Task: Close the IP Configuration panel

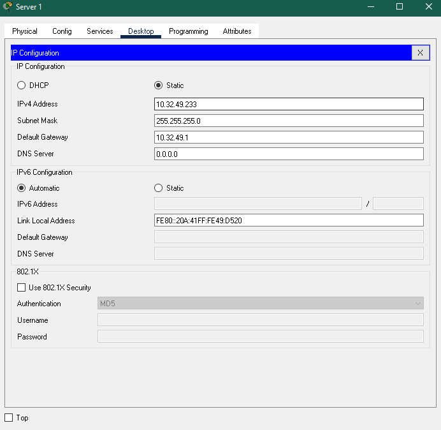Action: [420, 53]
